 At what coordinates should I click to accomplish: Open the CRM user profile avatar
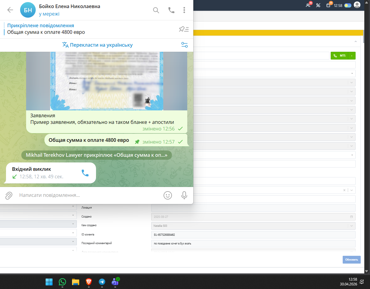coord(357,5)
